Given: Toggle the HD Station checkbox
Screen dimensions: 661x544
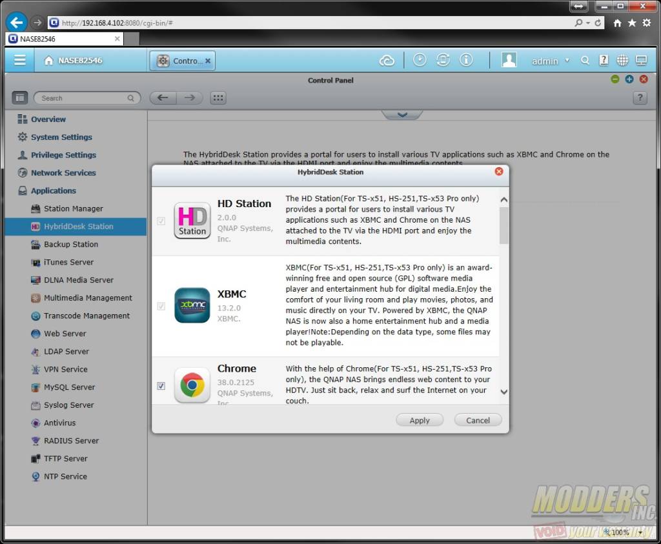Looking at the screenshot, I should 161,221.
